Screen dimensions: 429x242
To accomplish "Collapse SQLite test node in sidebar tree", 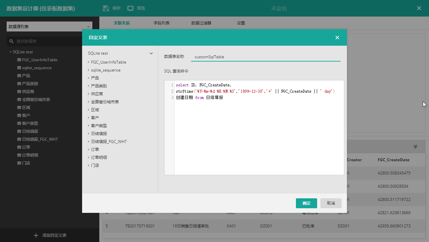I will pyautogui.click(x=11, y=52).
